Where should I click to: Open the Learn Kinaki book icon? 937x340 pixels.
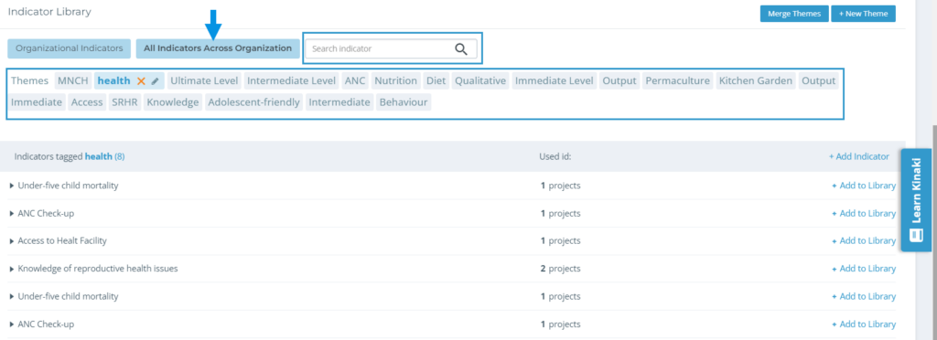pyautogui.click(x=916, y=234)
